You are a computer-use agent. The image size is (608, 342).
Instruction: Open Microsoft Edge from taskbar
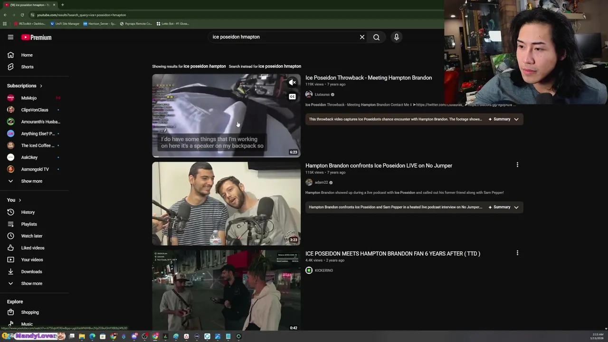pos(92,336)
